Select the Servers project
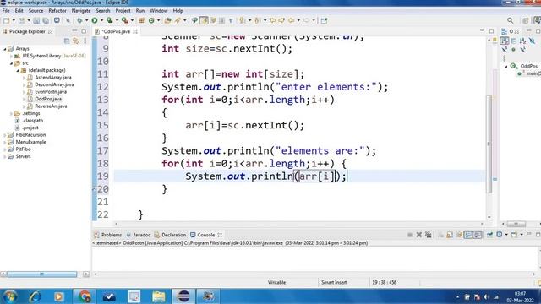541x304 pixels. pos(23,156)
